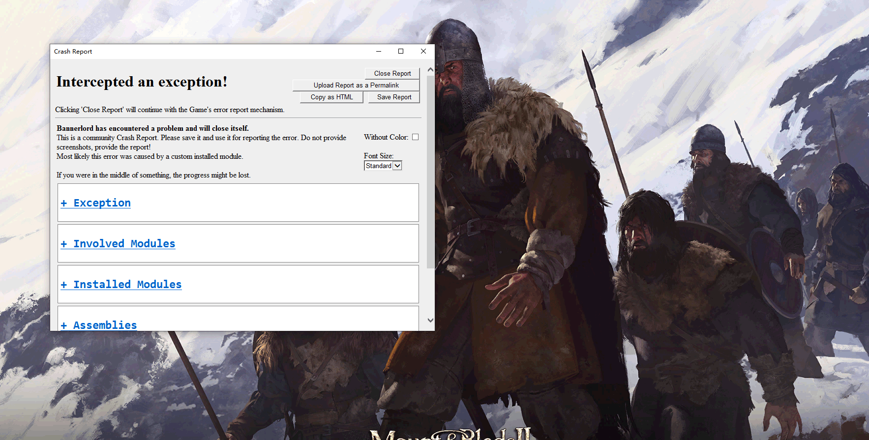The image size is (869, 440).
Task: Close the Crash Report window
Action: [423, 51]
